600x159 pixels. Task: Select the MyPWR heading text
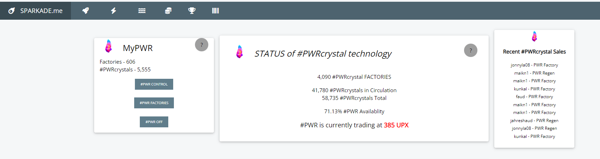138,48
